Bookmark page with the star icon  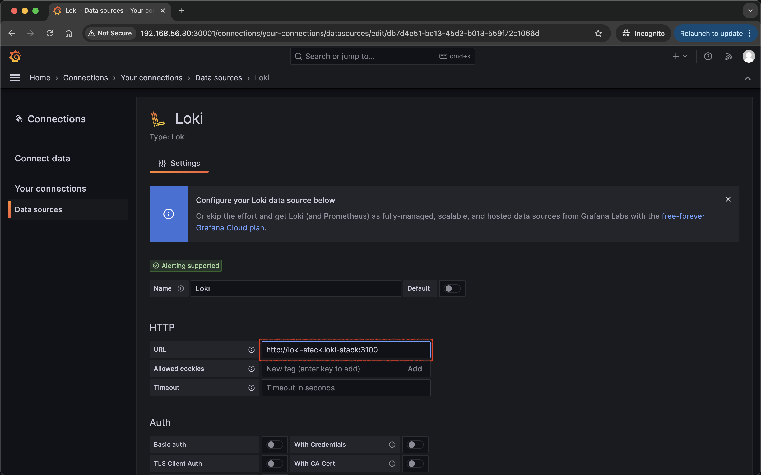tap(598, 33)
